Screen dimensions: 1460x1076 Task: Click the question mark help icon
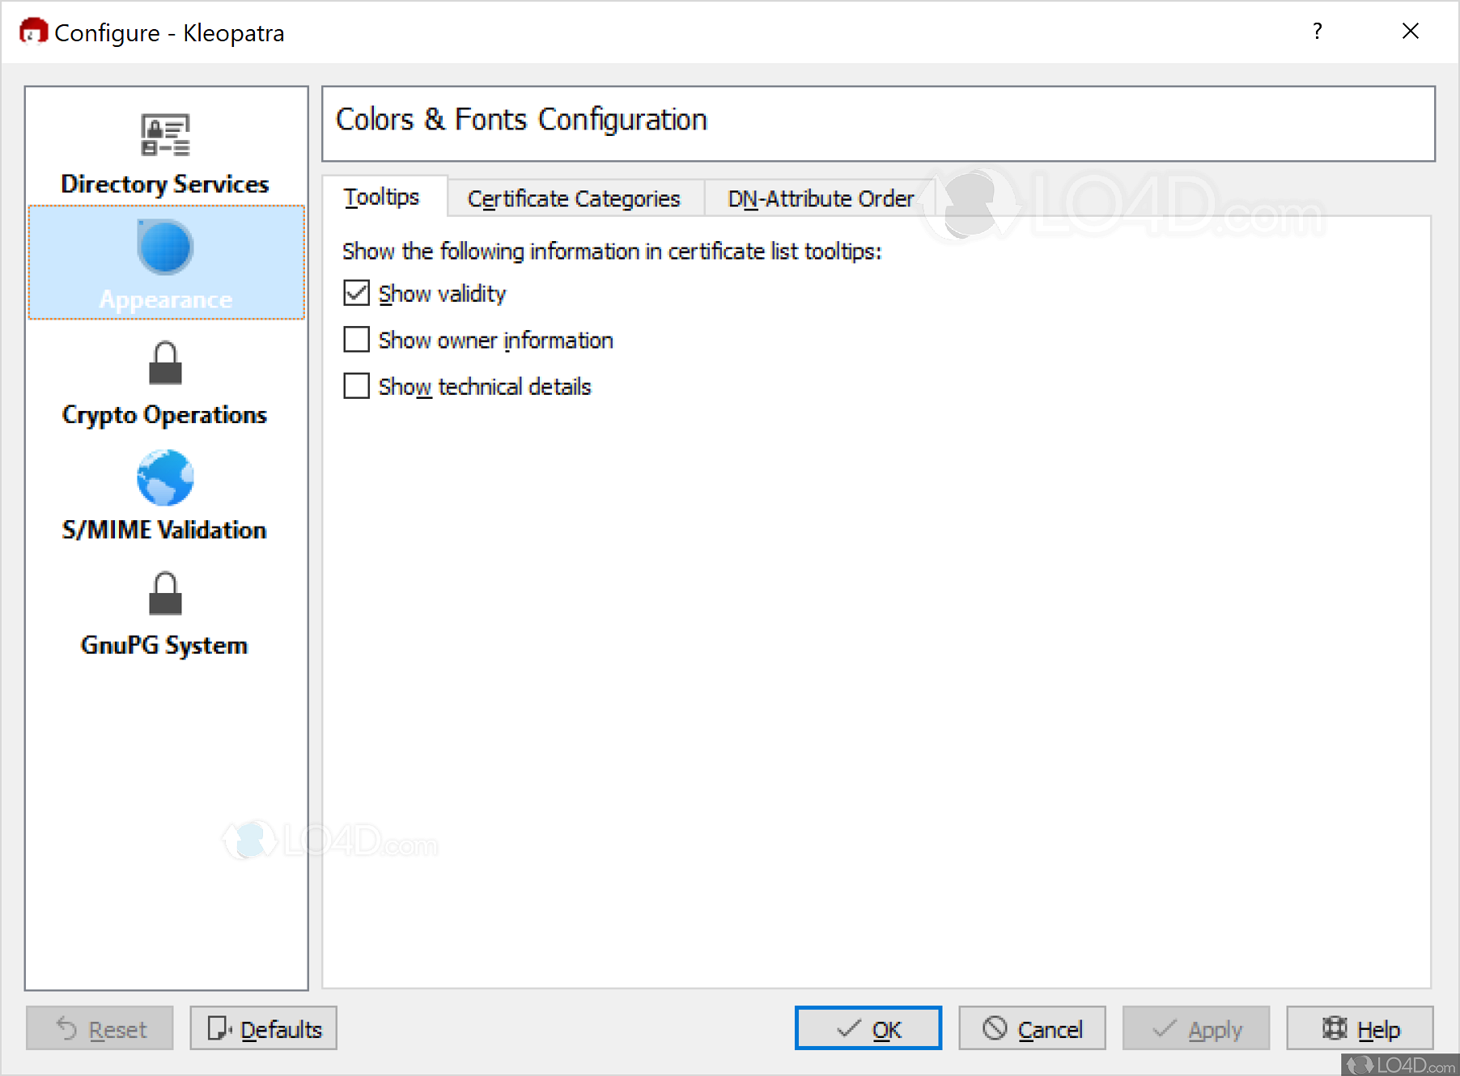[x=1317, y=32]
